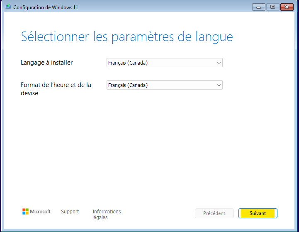Expand the Langage à installer dropdown arrow

tap(219, 63)
